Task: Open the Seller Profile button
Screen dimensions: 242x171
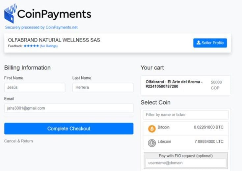Action: [x=210, y=43]
